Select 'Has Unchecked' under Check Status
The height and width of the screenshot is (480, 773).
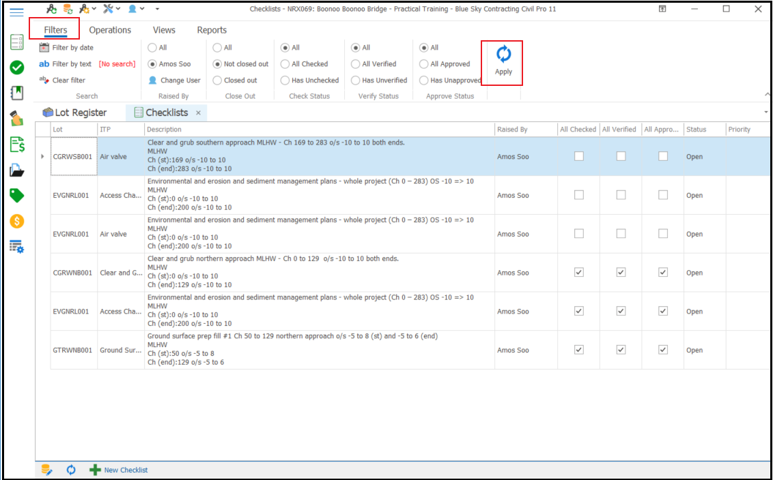[x=285, y=80]
